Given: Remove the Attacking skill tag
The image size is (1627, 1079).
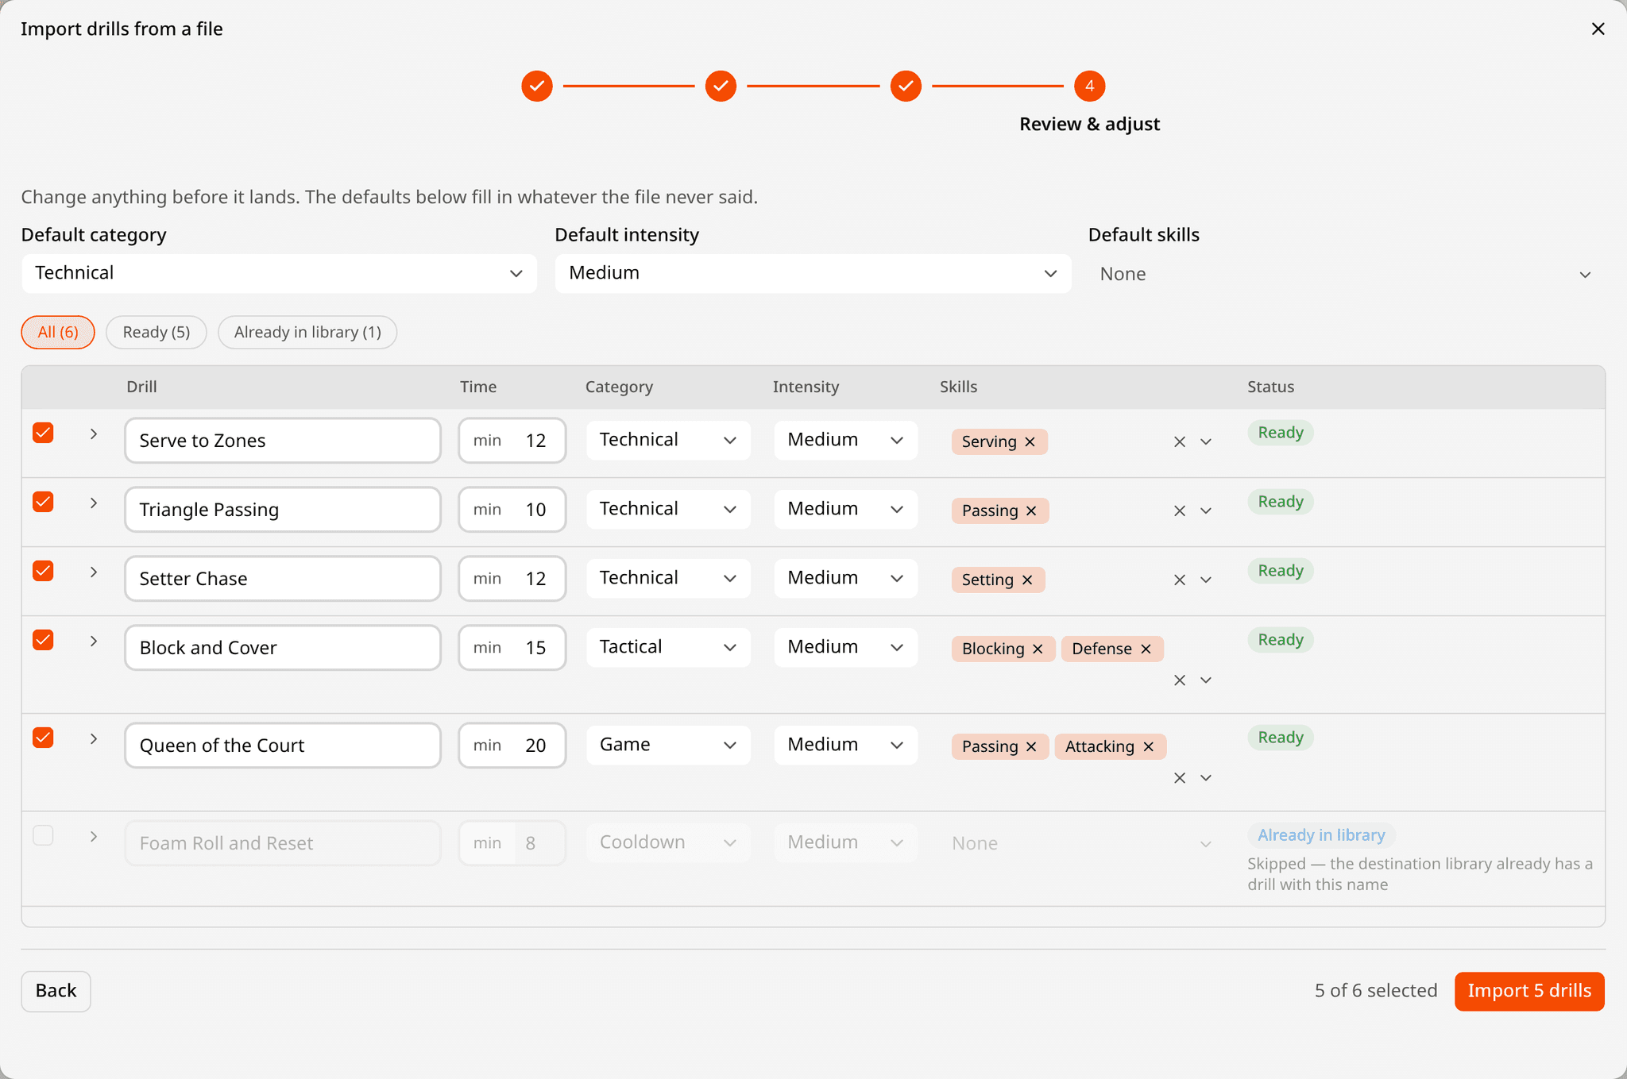Looking at the screenshot, I should click(x=1148, y=746).
